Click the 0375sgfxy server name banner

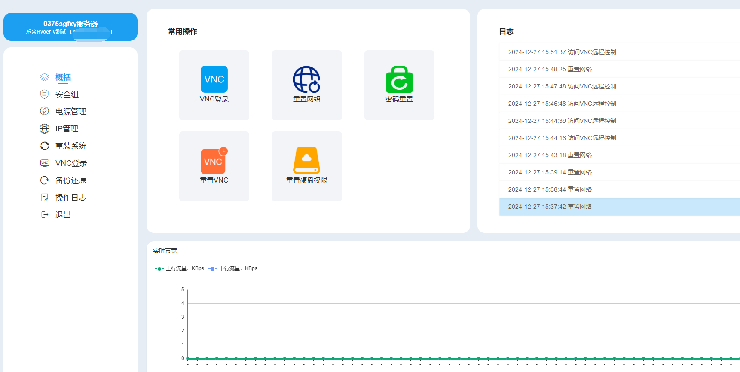(70, 27)
